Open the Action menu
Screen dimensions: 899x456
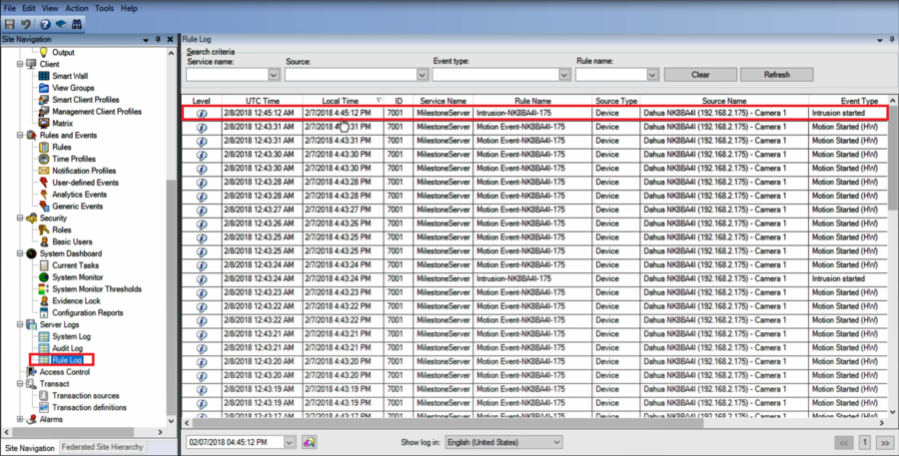(x=77, y=9)
